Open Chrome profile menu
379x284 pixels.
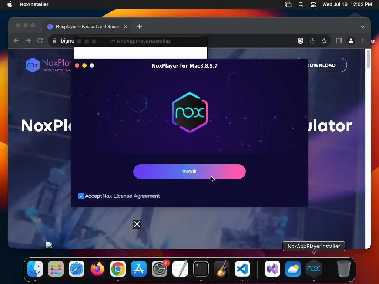click(351, 41)
